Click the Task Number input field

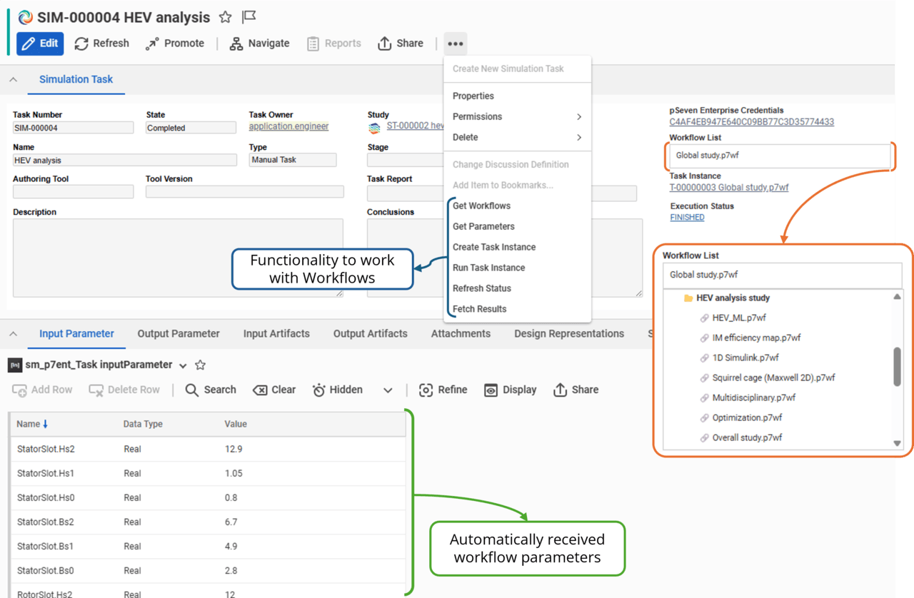pos(71,127)
